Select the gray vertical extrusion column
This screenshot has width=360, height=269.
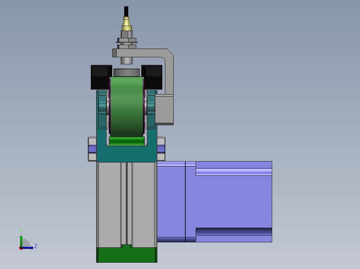[x=127, y=204]
